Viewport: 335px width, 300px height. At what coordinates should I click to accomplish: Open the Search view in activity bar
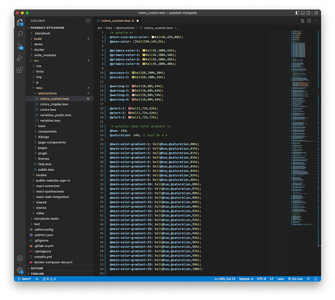(x=20, y=34)
